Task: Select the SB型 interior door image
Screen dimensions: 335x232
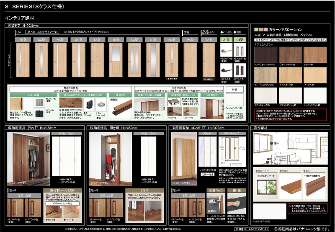Action: click(x=23, y=60)
